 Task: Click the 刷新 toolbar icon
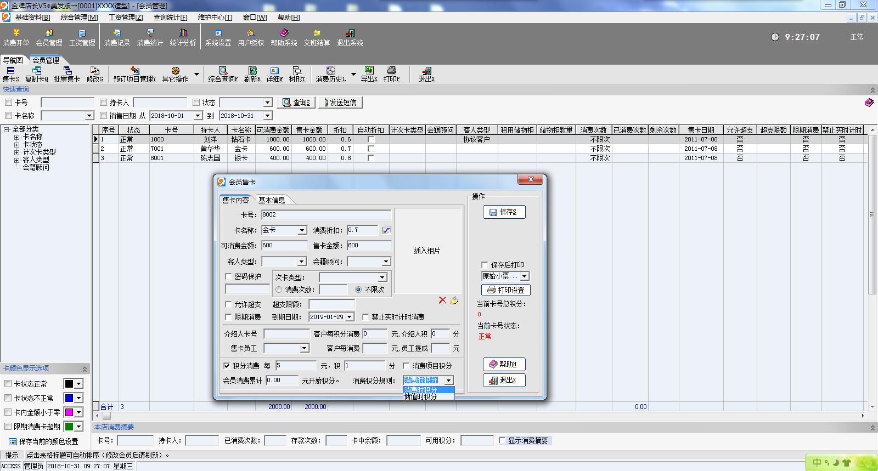(x=252, y=75)
